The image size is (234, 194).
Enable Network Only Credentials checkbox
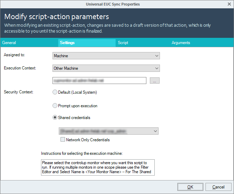point(63,140)
